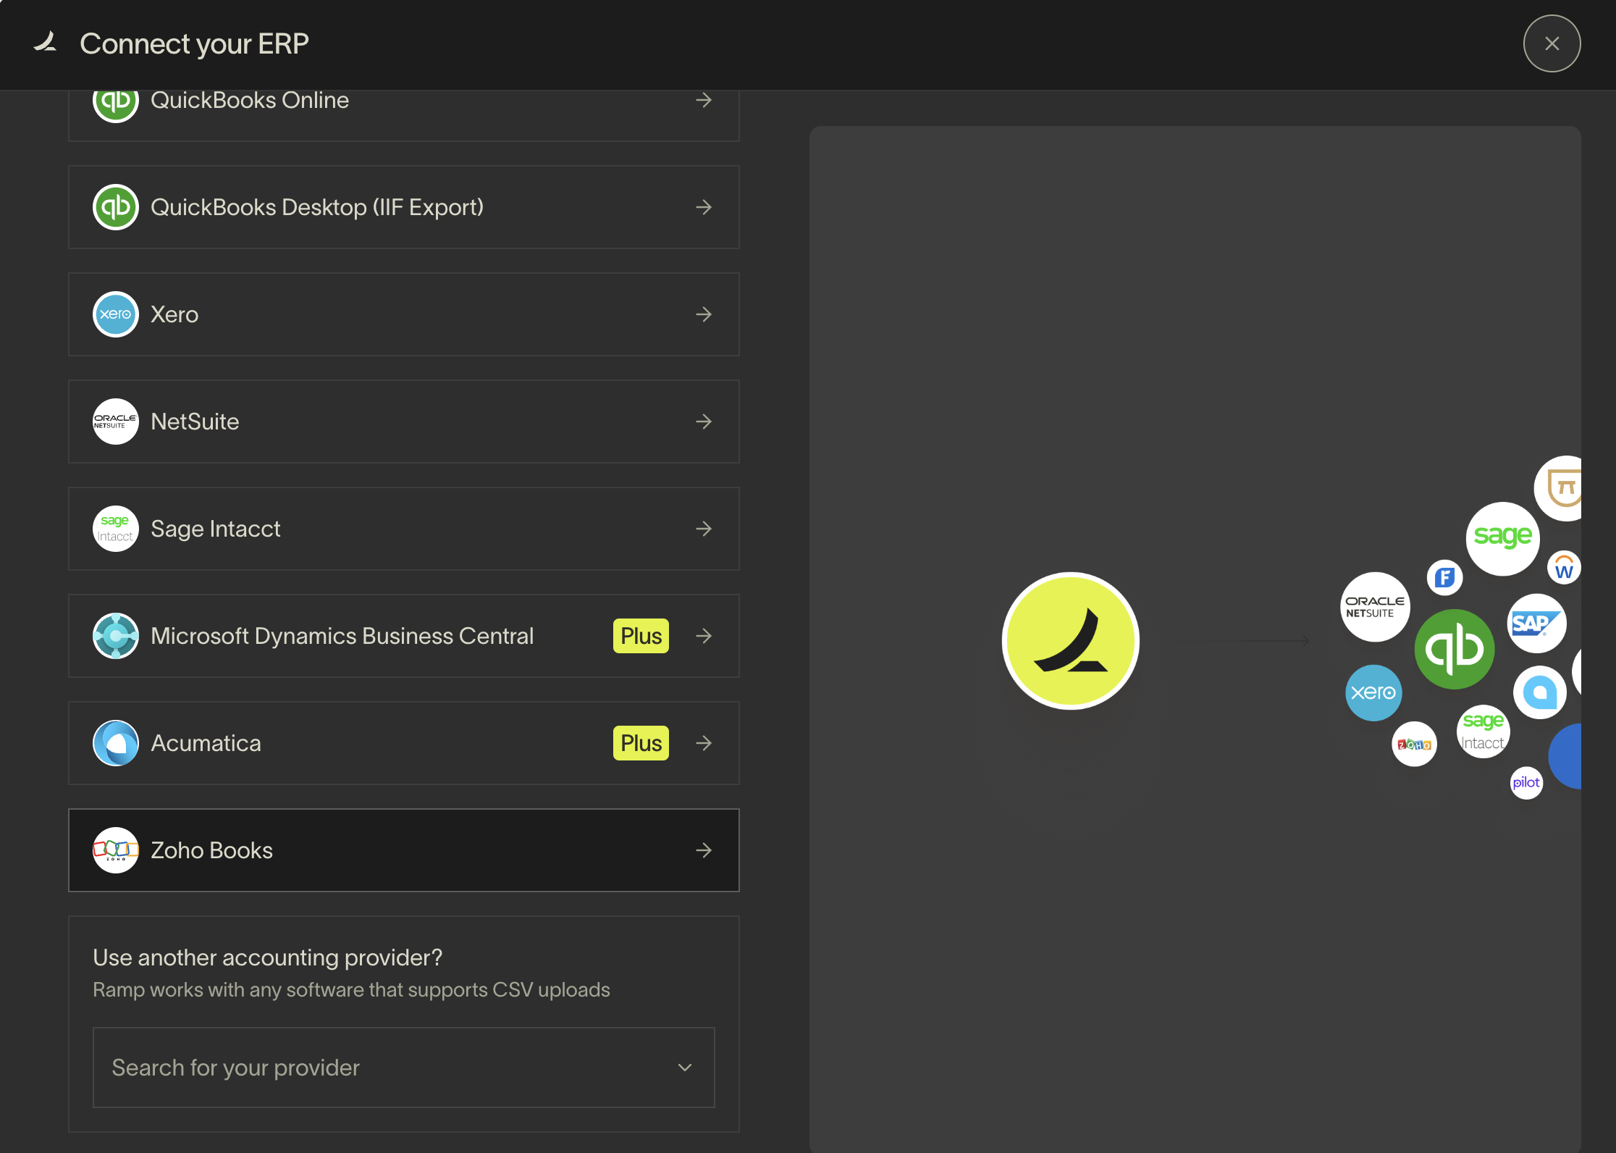Click the large Ramp logo circle
This screenshot has height=1153, width=1616.
1070,641
